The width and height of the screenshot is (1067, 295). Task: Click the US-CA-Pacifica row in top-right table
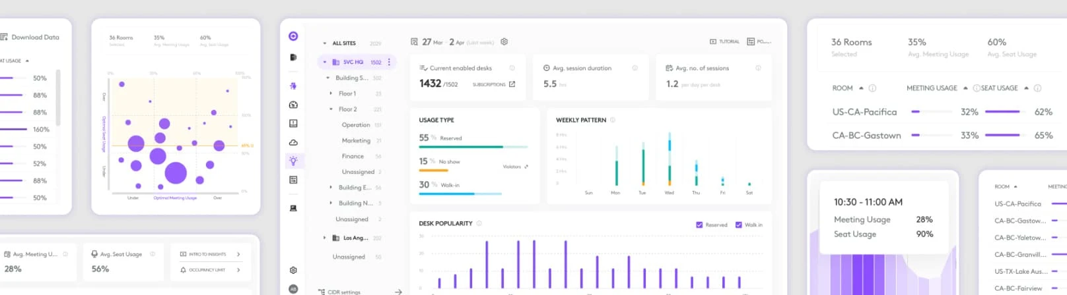point(942,112)
